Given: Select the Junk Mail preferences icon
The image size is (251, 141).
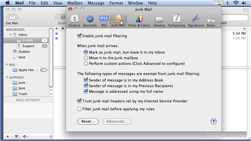Looking at the screenshot, I should pyautogui.click(x=118, y=21).
